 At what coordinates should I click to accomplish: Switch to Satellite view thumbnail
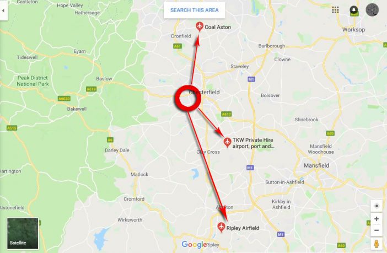[x=23, y=234]
